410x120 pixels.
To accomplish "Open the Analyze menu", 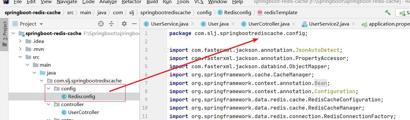I will click(108, 2).
